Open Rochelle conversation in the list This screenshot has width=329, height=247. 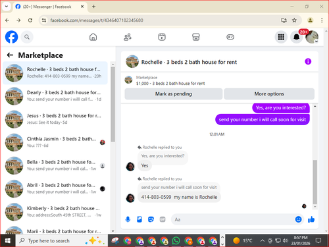click(55, 73)
